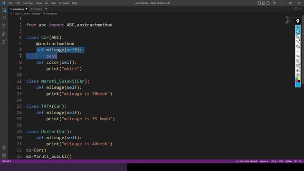The height and width of the screenshot is (171, 304).
Task: Pick the black color swatch
Action: 299,81
